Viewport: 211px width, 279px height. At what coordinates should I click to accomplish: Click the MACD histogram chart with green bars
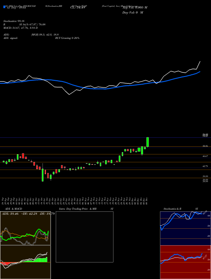[25, 262]
